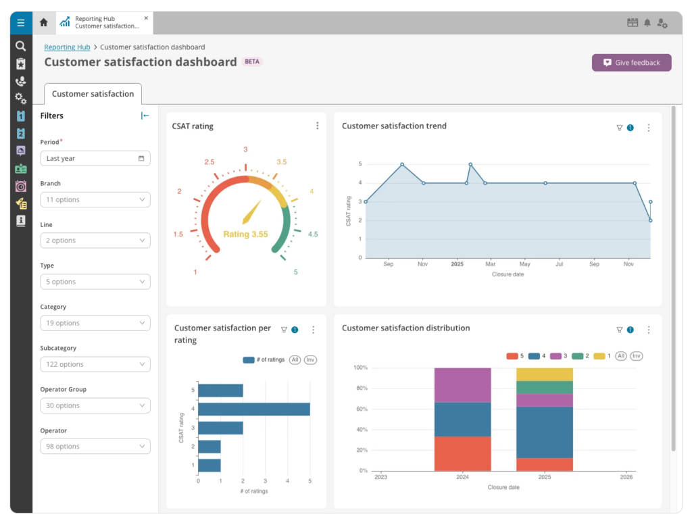Screen dimensions: 692x527
Task: Toggle rating 1 legend in distribution chart
Action: point(602,356)
